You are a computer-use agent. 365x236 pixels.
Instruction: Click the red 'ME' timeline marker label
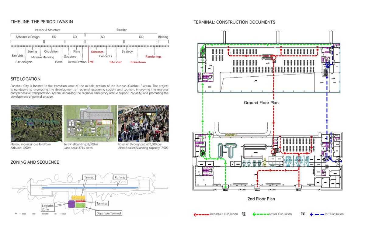tap(92, 62)
